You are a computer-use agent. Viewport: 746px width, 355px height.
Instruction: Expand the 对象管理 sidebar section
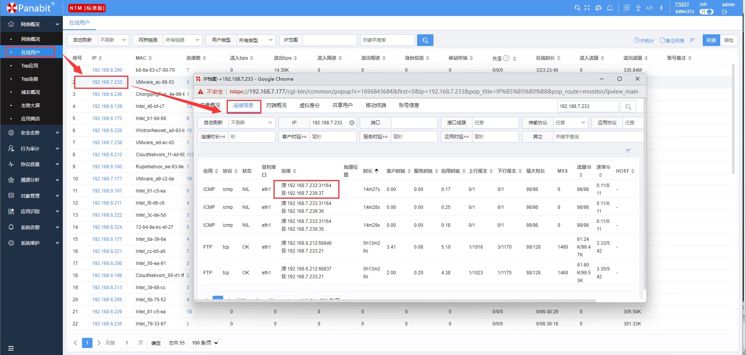pyautogui.click(x=31, y=196)
